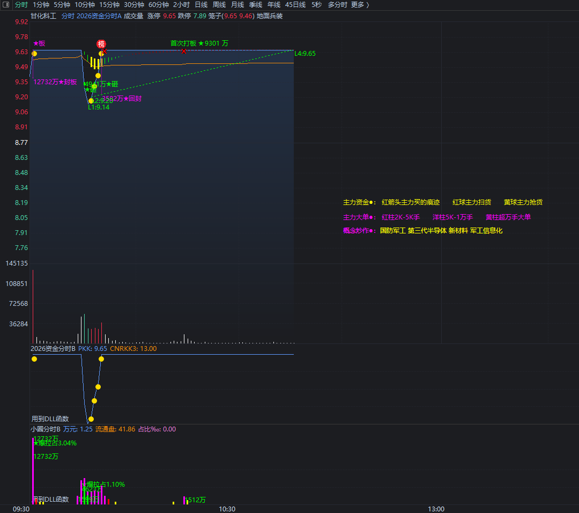Image resolution: width=579 pixels, height=513 pixels.
Task: Open the 60分钟 period tab
Action: point(159,5)
